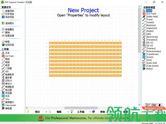Open the 工具箱 menu in bottom toolbar

pos(81,112)
